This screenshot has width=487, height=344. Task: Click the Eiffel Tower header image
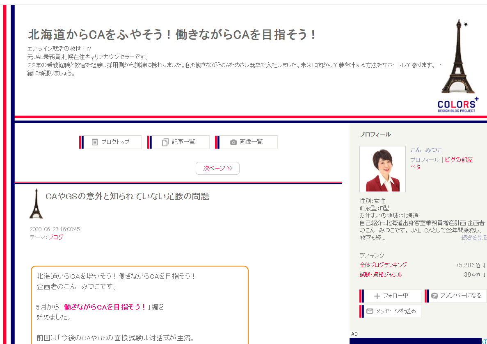pos(458,57)
